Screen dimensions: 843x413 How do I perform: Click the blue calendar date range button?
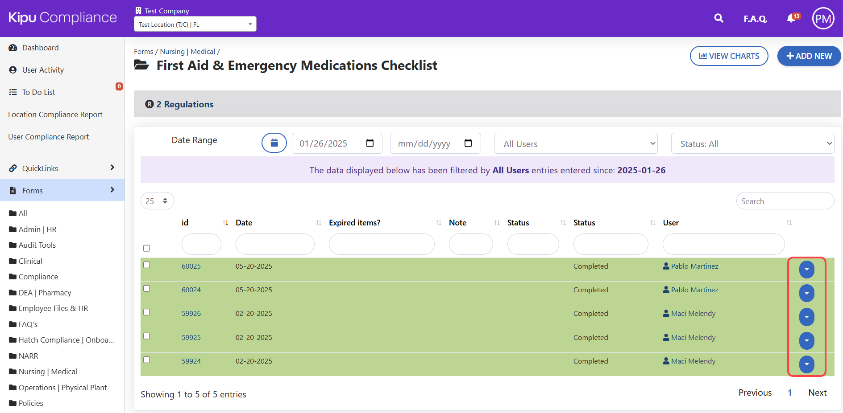pos(274,143)
